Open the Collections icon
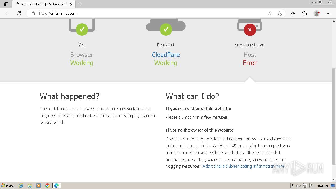The image size is (336, 189). tap(304, 13)
